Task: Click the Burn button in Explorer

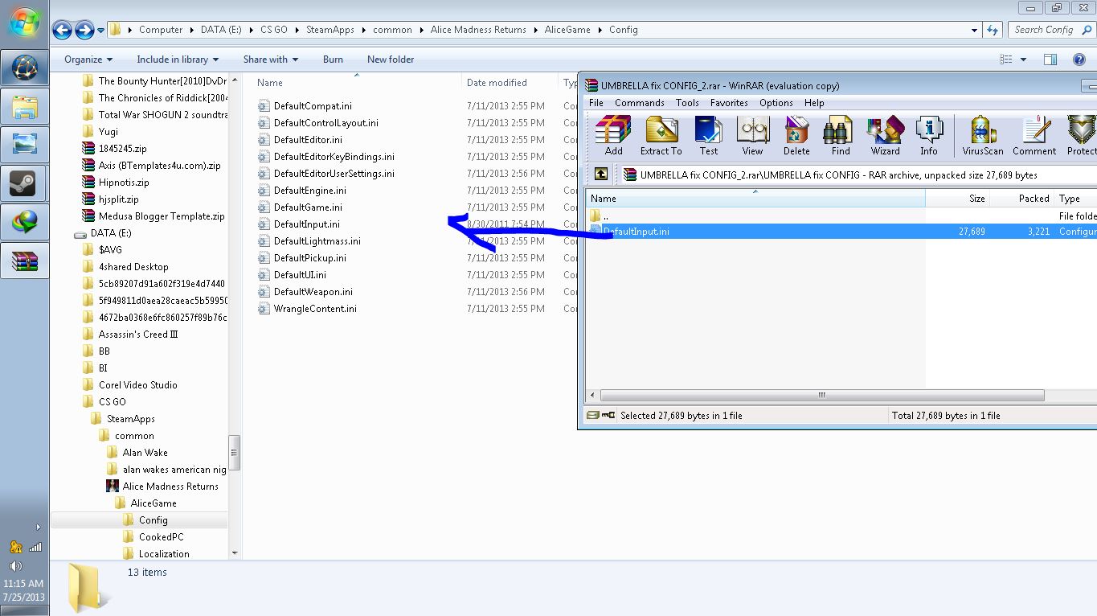Action: click(333, 60)
